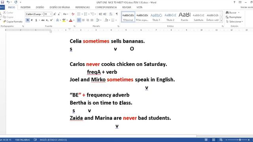The height and width of the screenshot is (142, 253).
Task: Apply the multilevel list icon
Action: pyautogui.click(x=92, y=14)
